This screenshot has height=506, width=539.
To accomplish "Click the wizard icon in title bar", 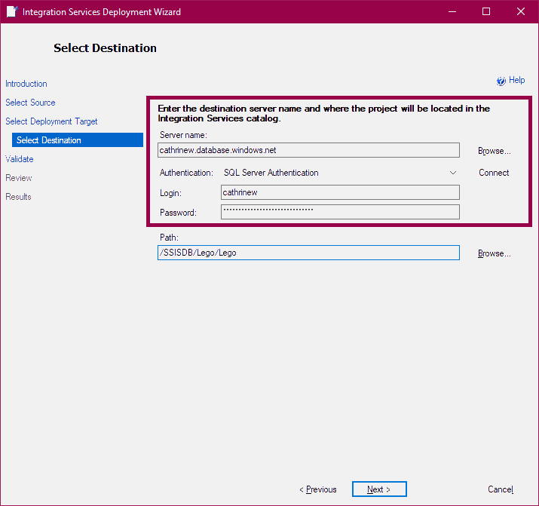I will (x=12, y=12).
